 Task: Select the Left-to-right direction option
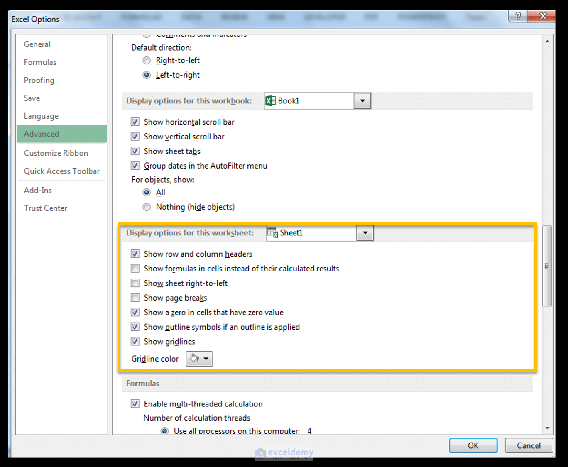[x=147, y=75]
